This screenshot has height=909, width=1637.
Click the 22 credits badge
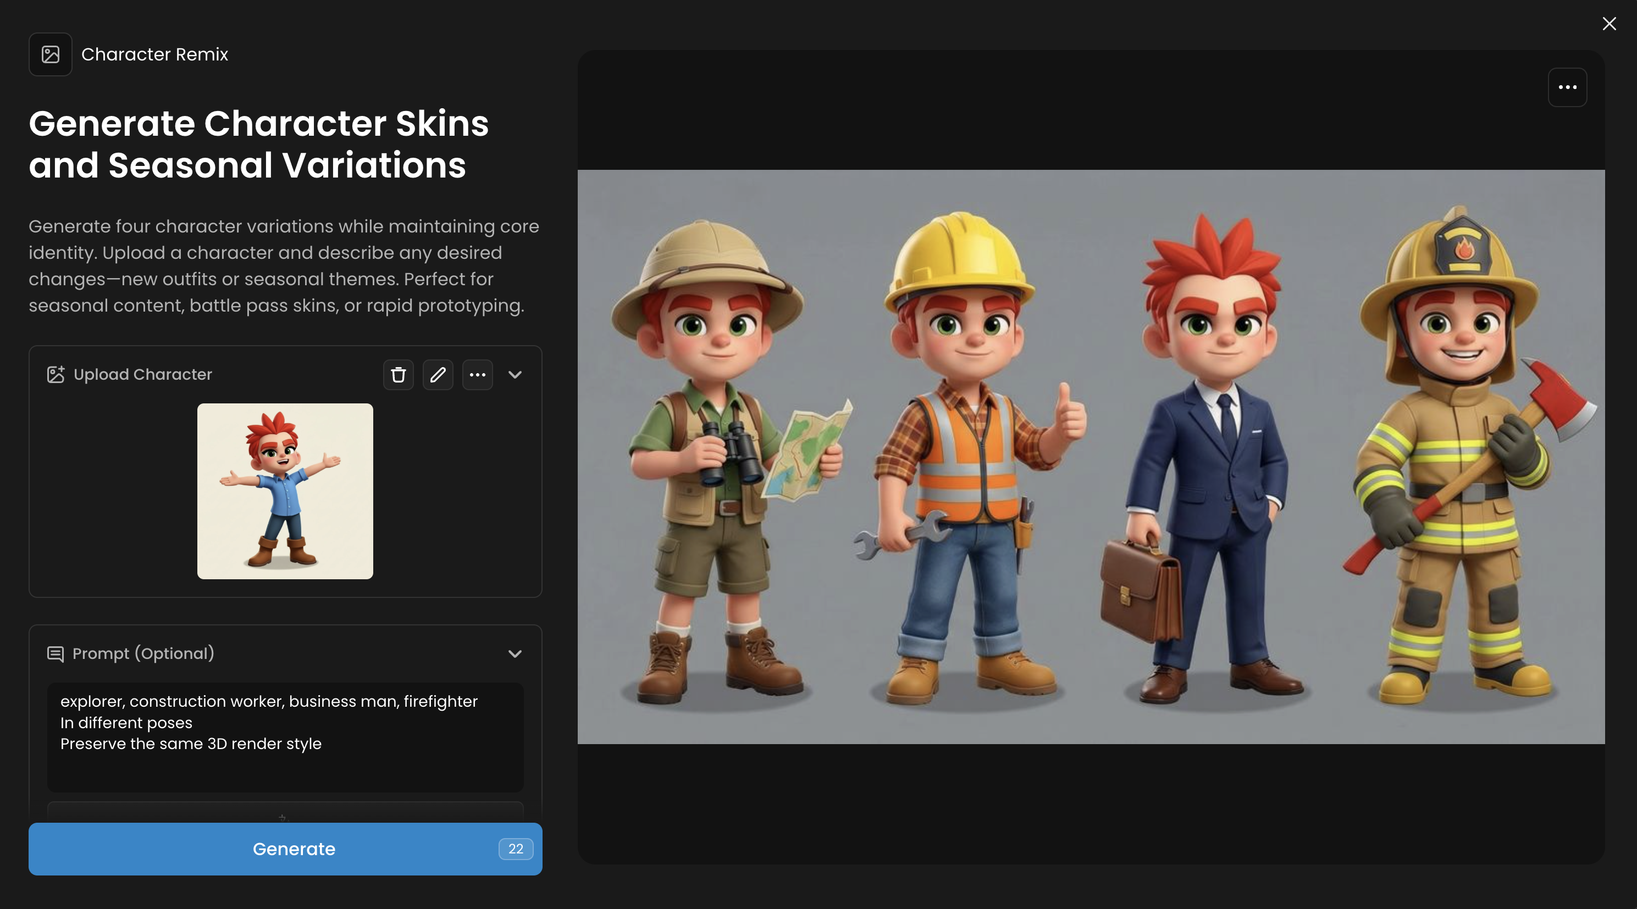(x=516, y=849)
